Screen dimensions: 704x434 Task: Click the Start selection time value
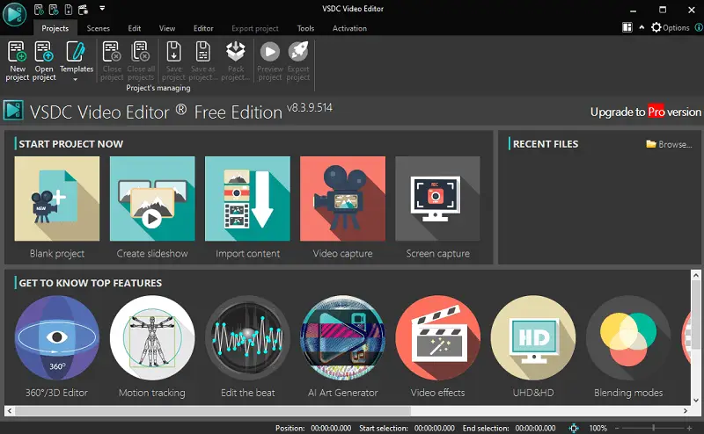[434, 428]
